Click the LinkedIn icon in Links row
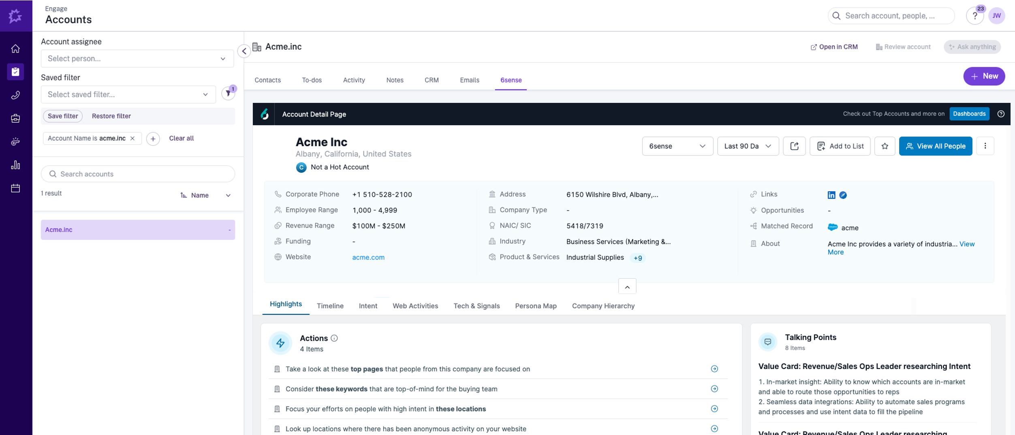This screenshot has height=435, width=1015. pyautogui.click(x=831, y=195)
